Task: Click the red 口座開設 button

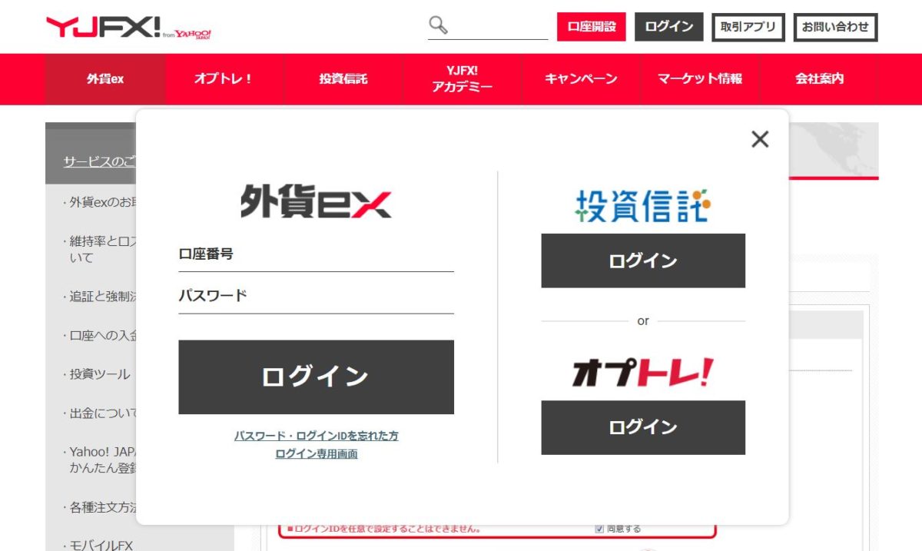Action: pyautogui.click(x=590, y=25)
